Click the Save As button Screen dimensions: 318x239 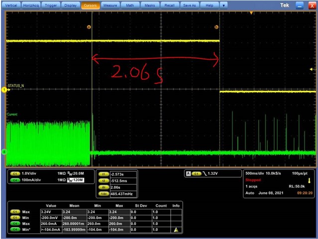click(190, 5)
